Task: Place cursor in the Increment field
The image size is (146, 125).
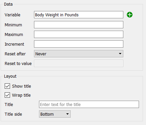Action: click(x=79, y=44)
